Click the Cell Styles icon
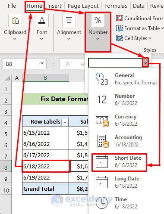 pos(120,38)
